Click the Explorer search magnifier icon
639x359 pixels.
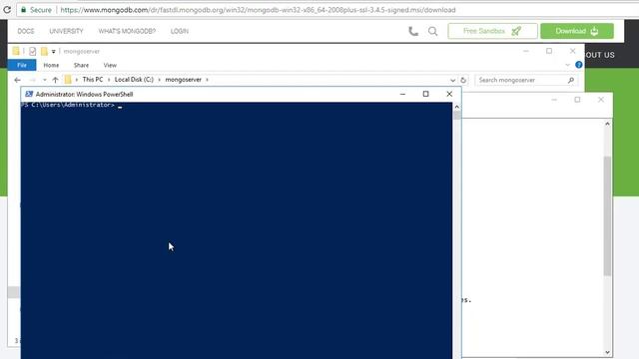(571, 80)
